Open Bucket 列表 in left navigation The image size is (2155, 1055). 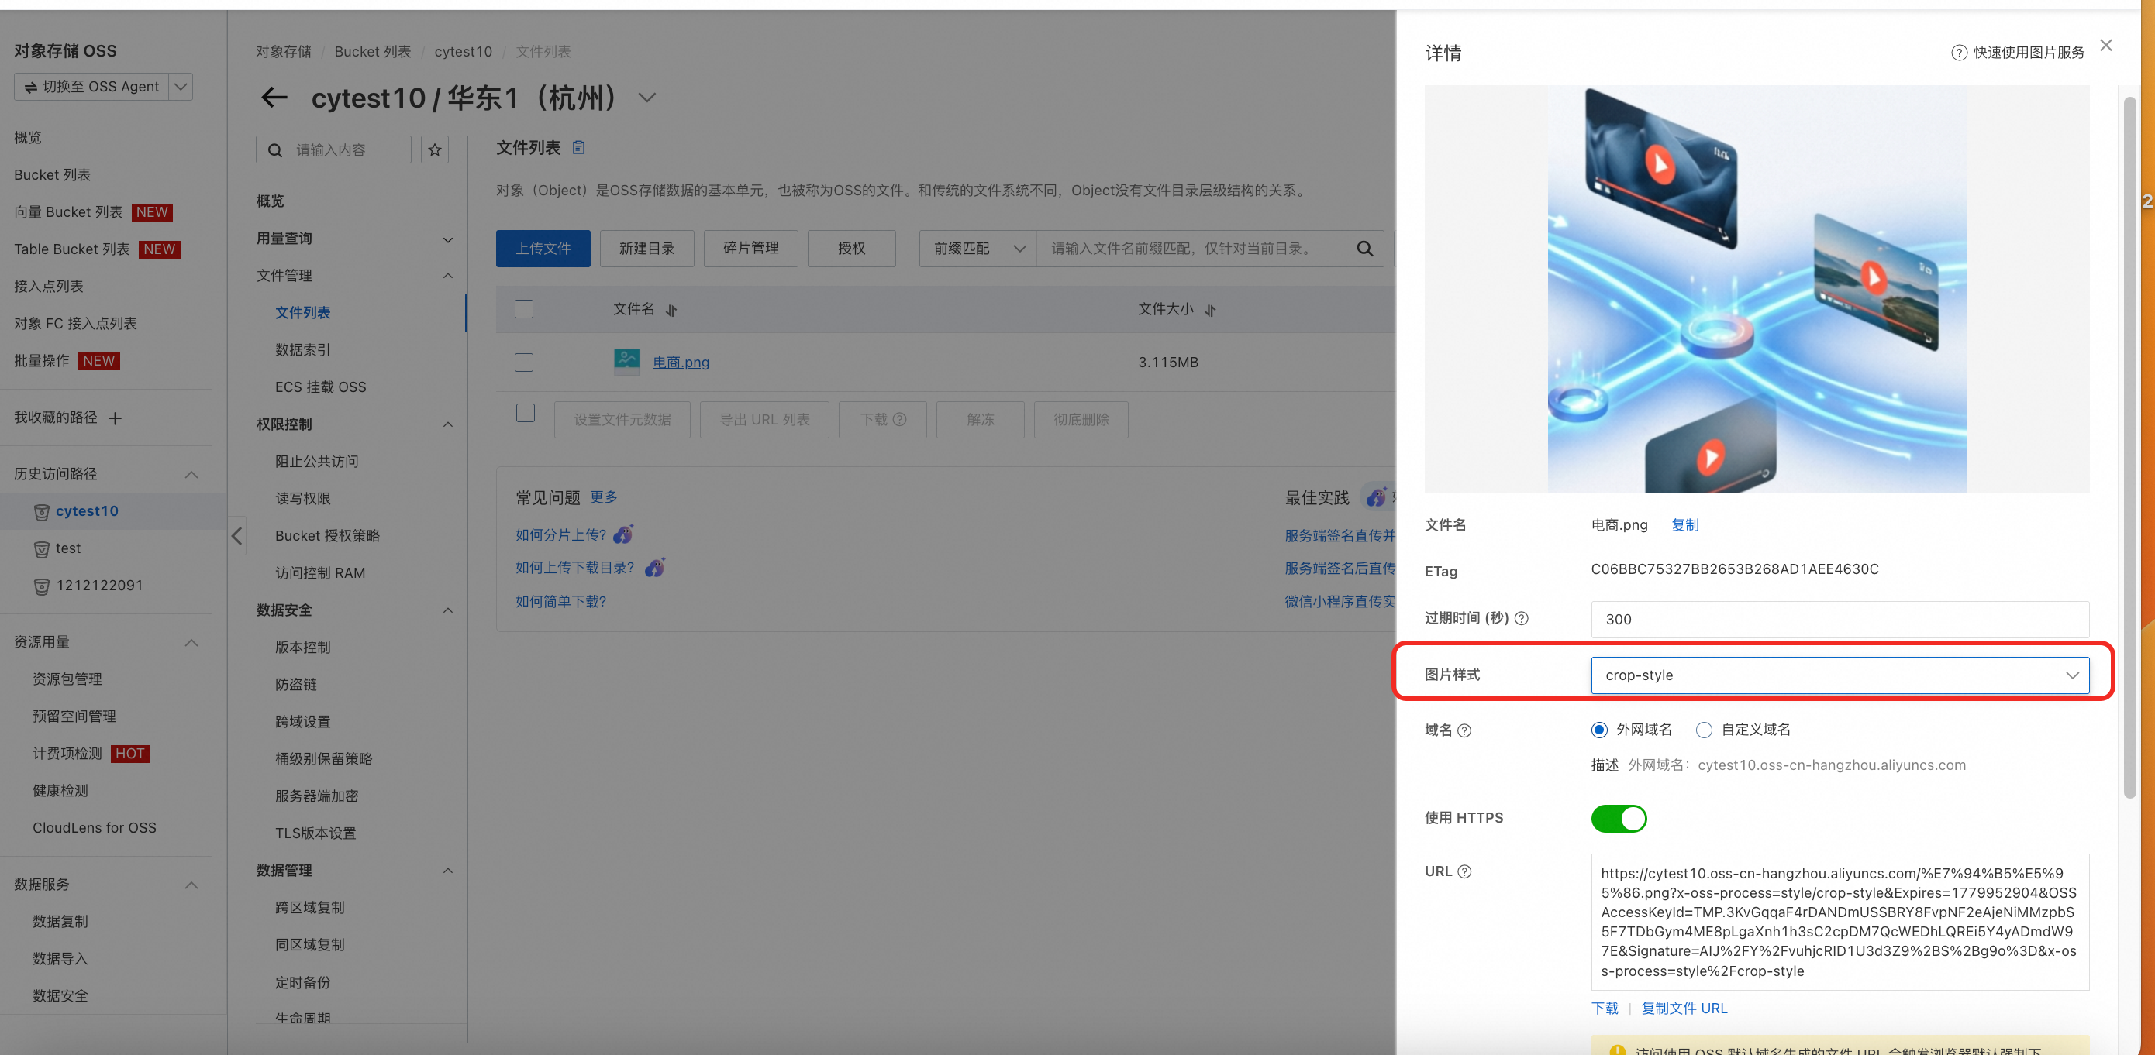pos(53,175)
